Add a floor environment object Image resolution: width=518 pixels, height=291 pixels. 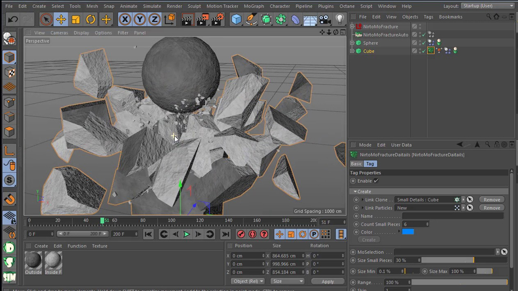[x=310, y=19]
